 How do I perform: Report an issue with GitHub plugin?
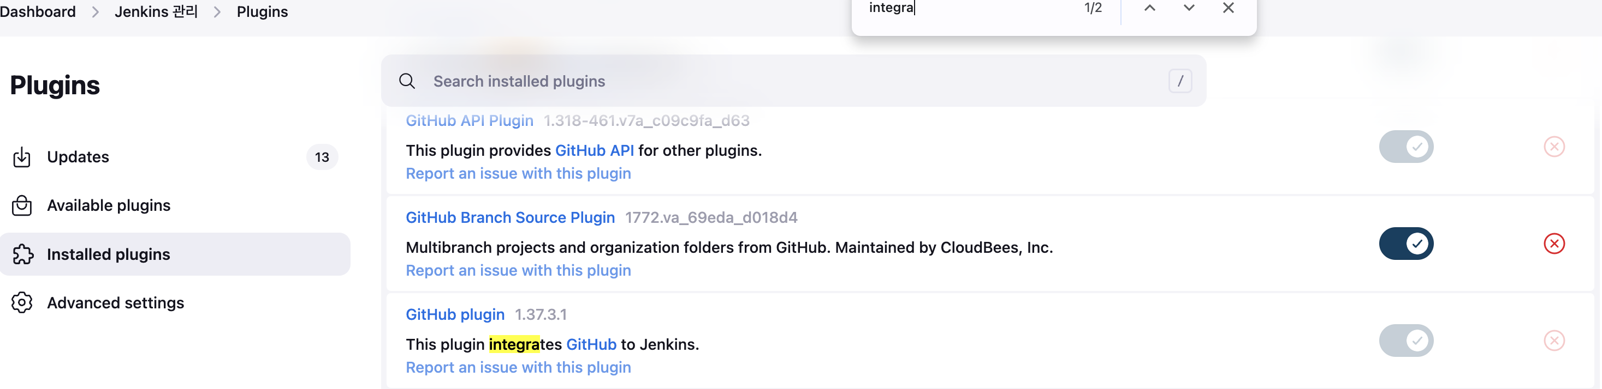coord(518,367)
